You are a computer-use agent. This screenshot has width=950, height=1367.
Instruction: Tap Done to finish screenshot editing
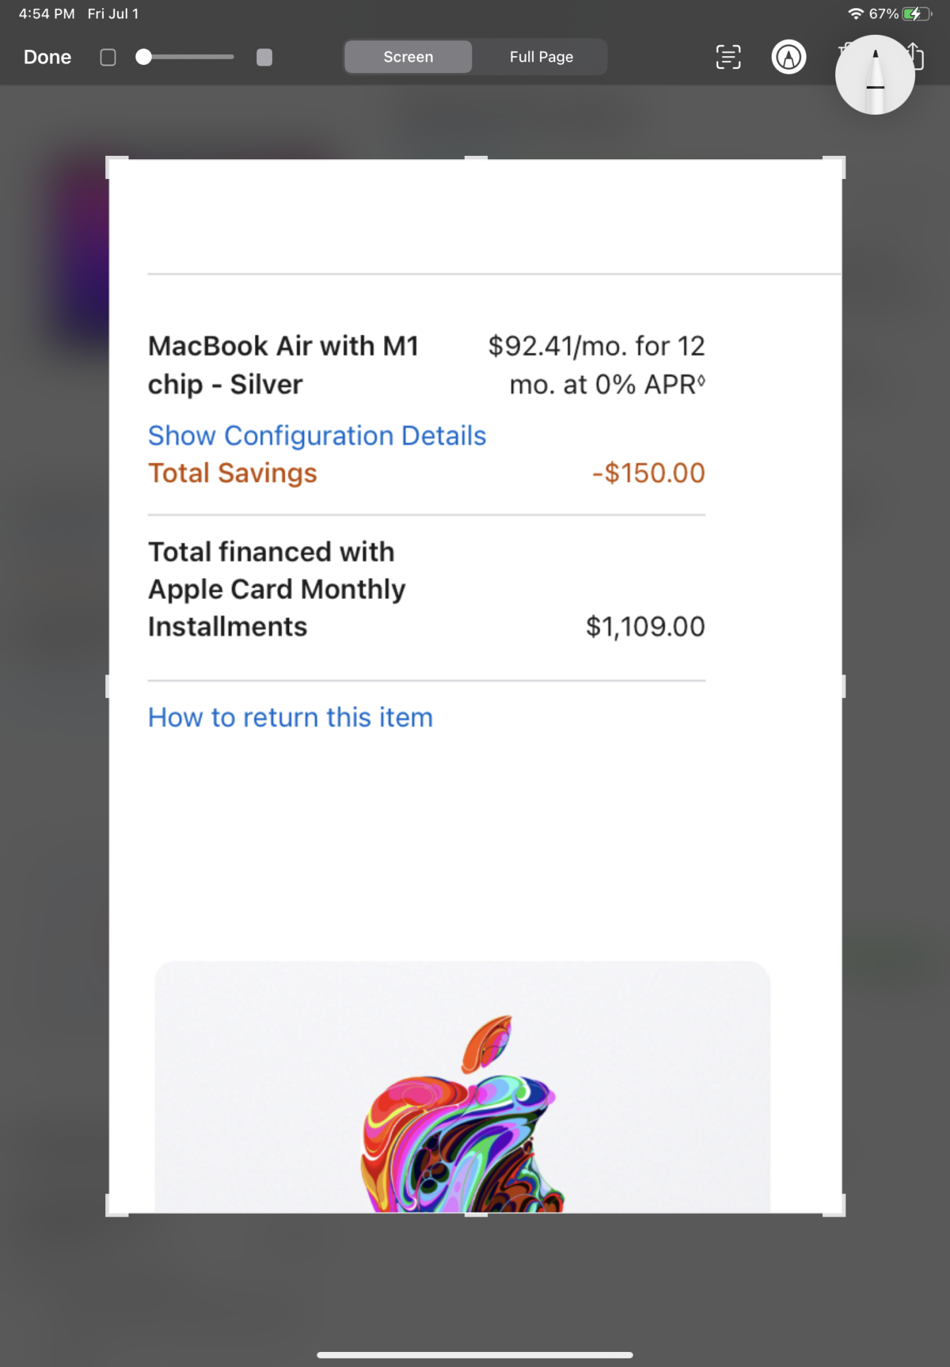(47, 57)
